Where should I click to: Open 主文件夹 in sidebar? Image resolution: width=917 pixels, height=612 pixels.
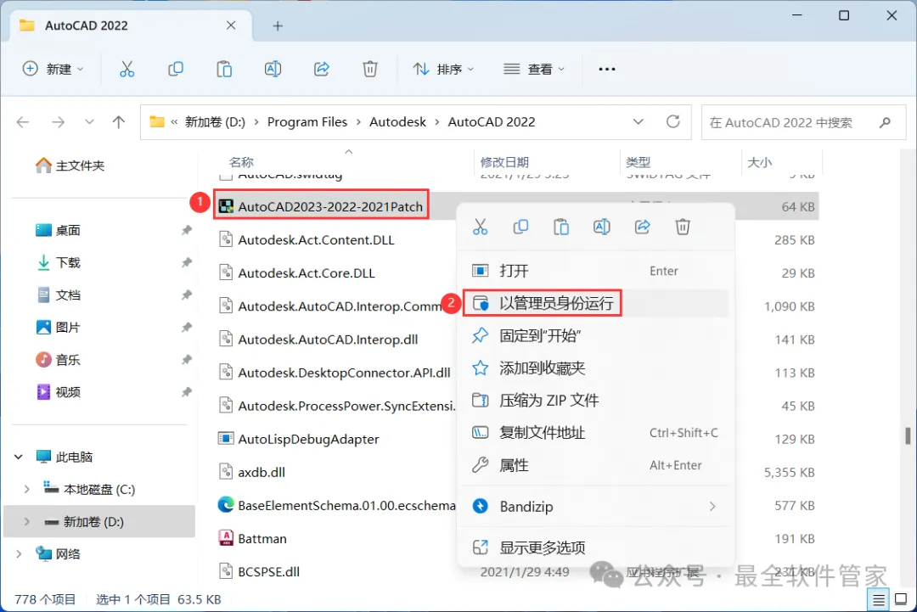[x=70, y=166]
